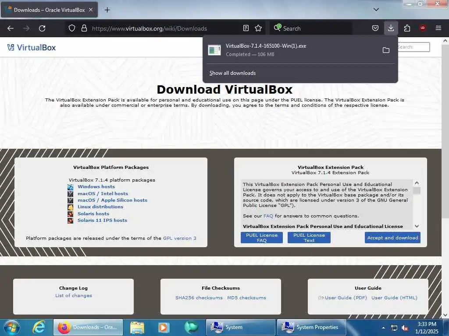
Task: Click page scrollbar down arrow
Action: coord(445,315)
